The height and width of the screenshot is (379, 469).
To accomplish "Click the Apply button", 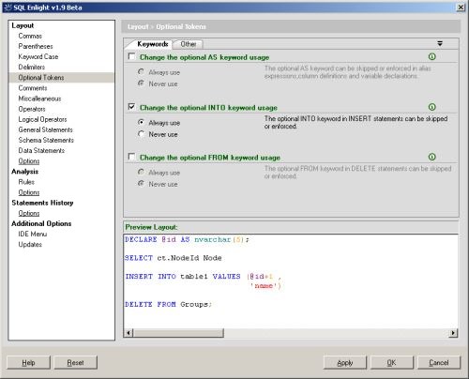I will [x=345, y=363].
